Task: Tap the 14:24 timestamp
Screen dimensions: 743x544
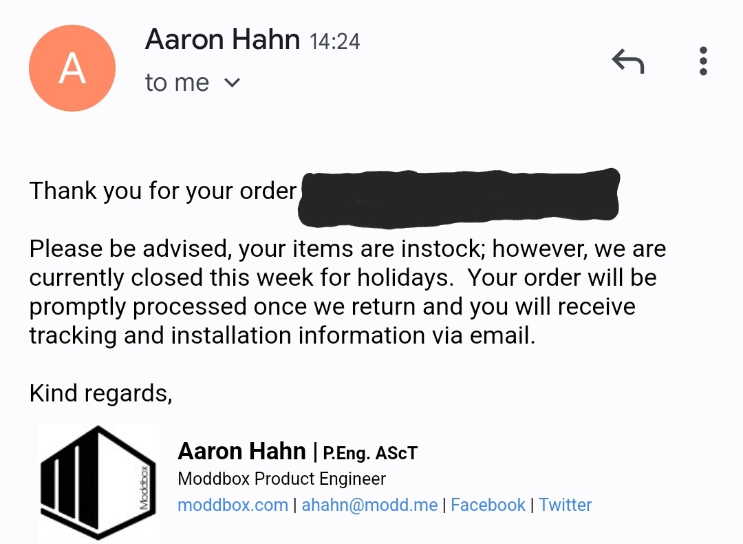Action: pyautogui.click(x=335, y=41)
